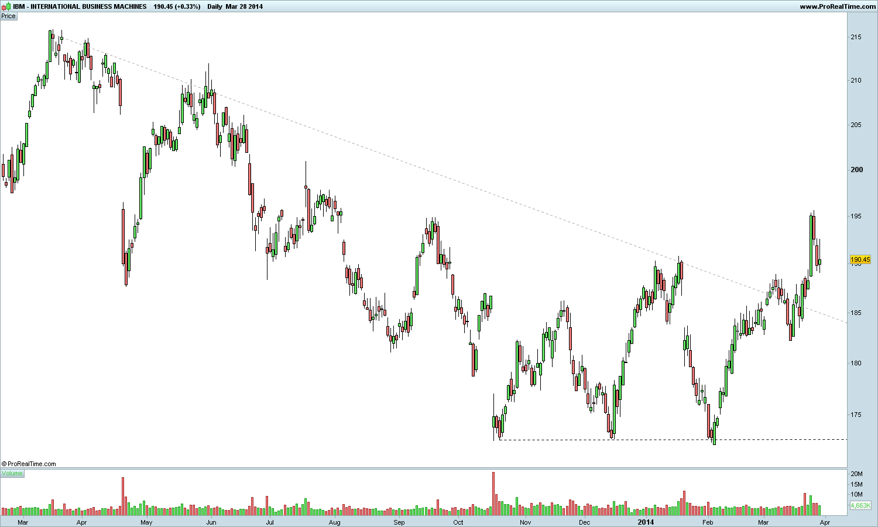Click the Sep label on the time axis
This screenshot has width=878, height=527.
click(x=399, y=522)
